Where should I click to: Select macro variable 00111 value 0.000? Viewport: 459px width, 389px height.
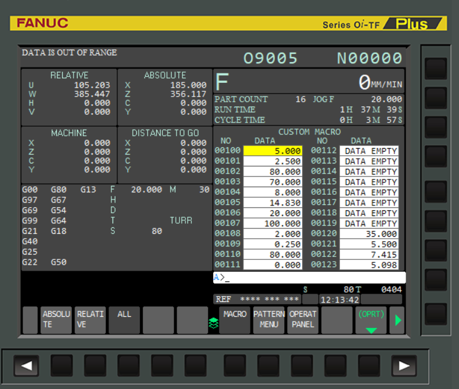273,265
